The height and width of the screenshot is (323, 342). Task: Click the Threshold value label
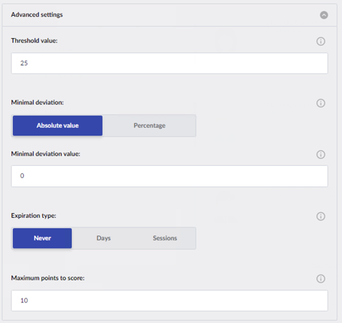[x=34, y=41]
